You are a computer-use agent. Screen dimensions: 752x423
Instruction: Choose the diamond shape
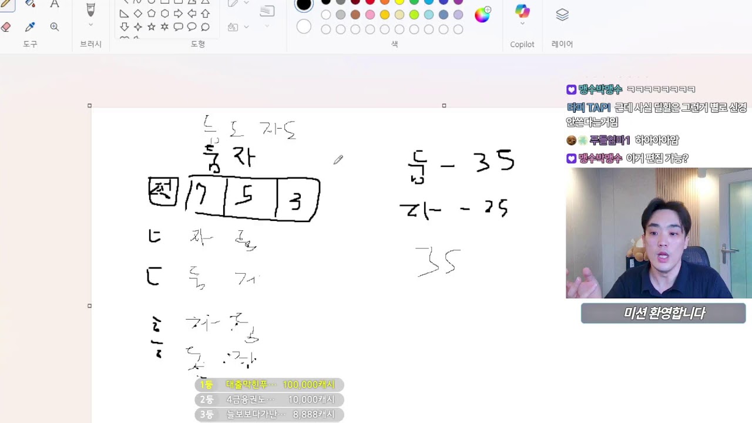pos(137,14)
